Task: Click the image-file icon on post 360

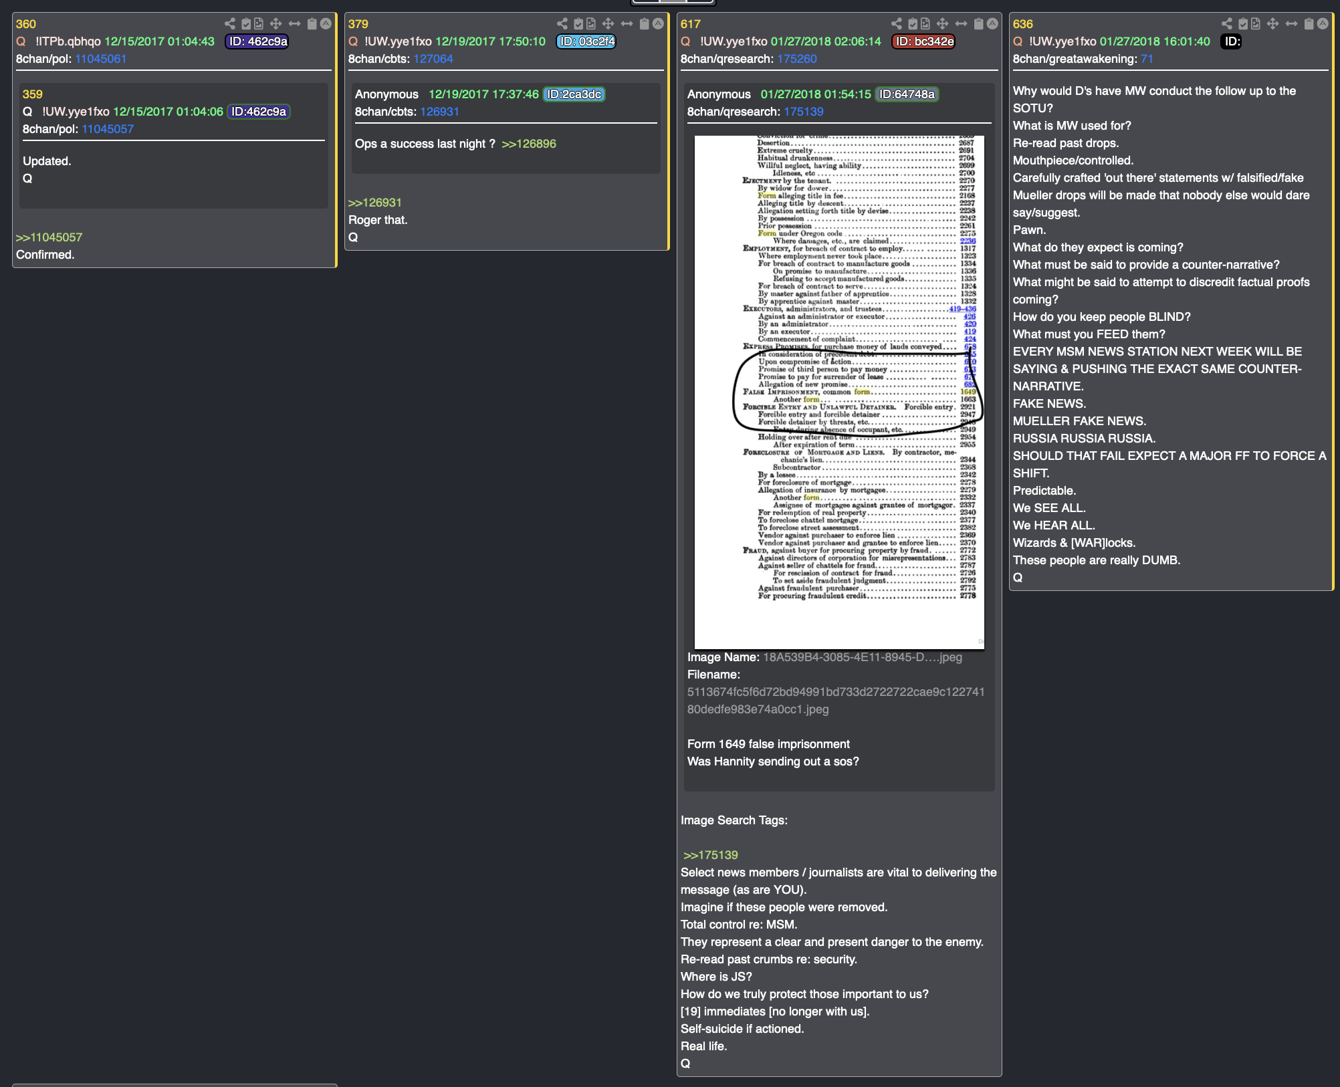Action: (259, 23)
